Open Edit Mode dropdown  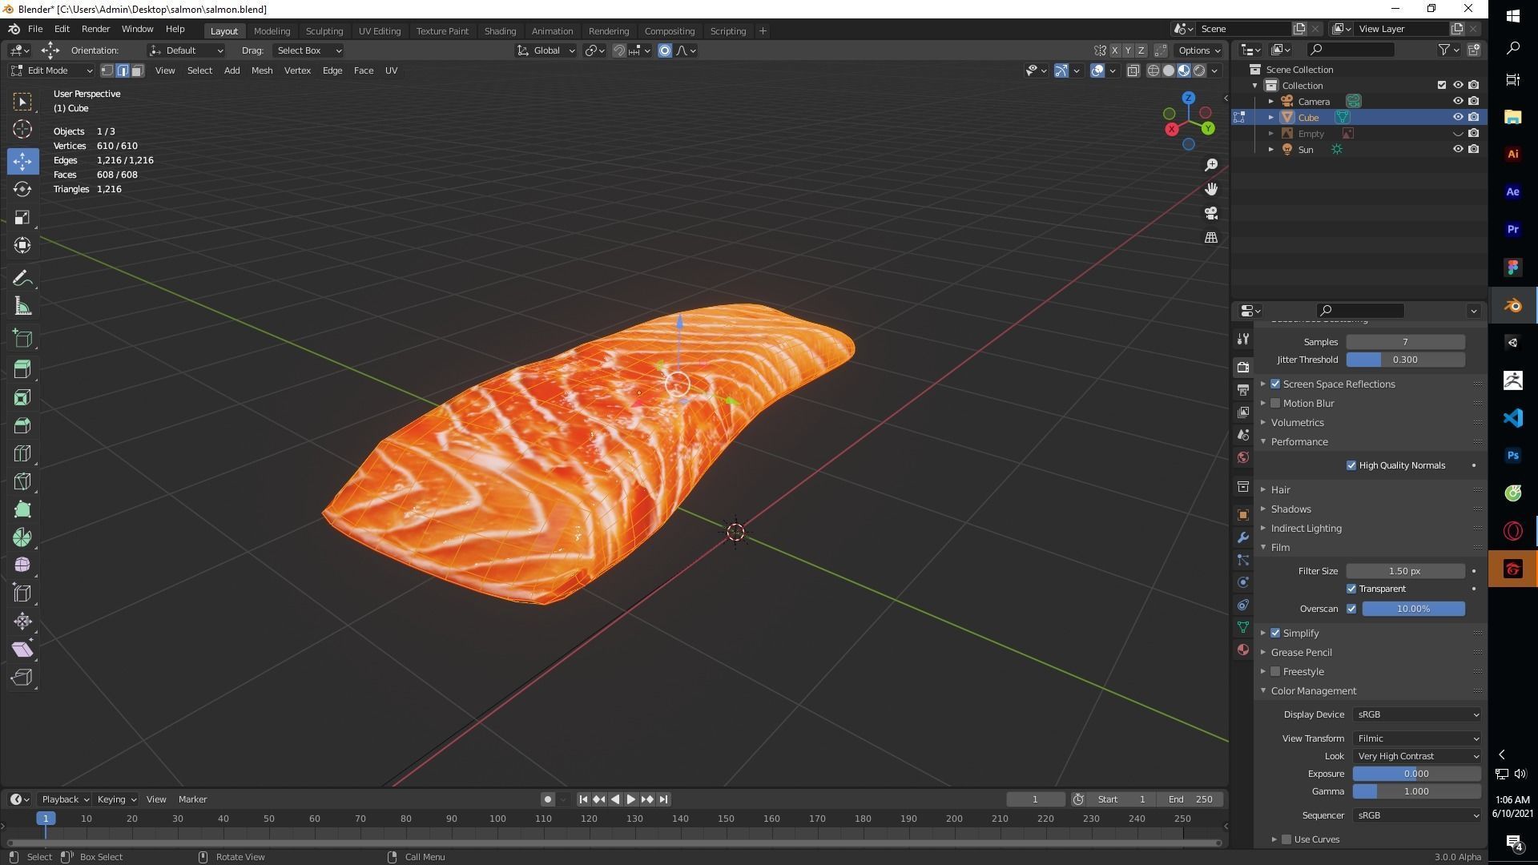[52, 70]
